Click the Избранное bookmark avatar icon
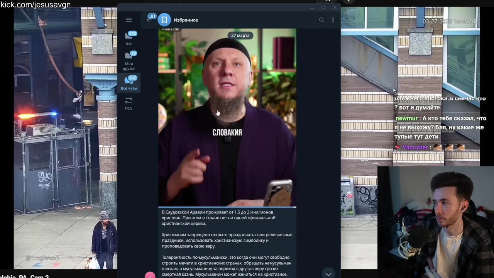This screenshot has width=494, height=278. click(164, 20)
